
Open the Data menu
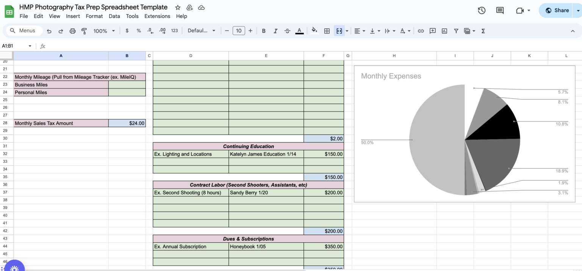tap(114, 16)
